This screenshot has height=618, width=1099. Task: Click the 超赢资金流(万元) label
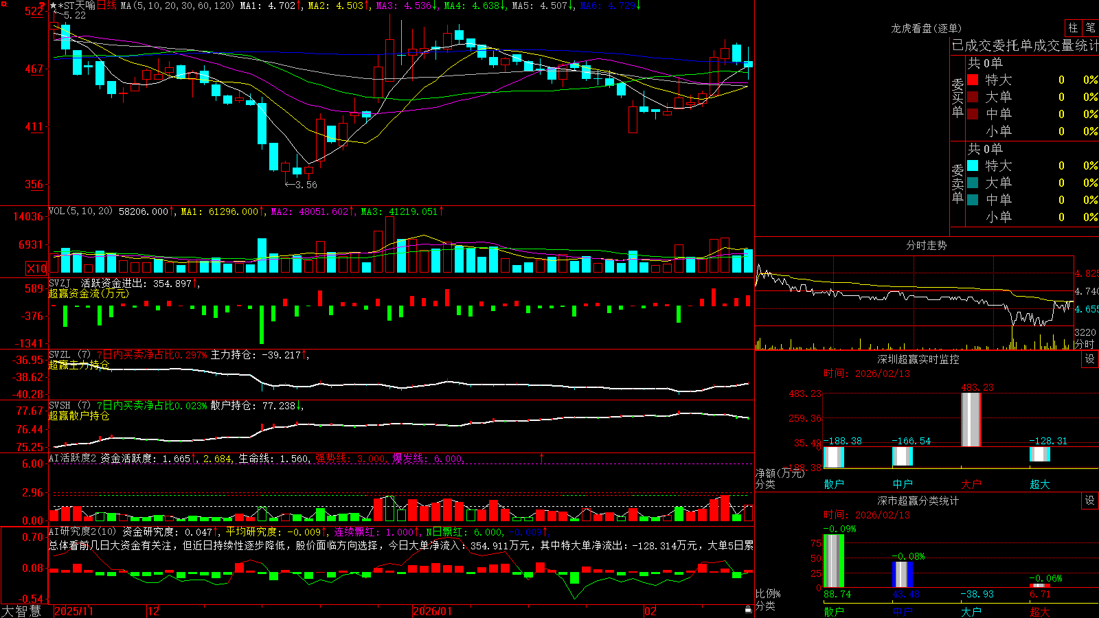tap(89, 293)
